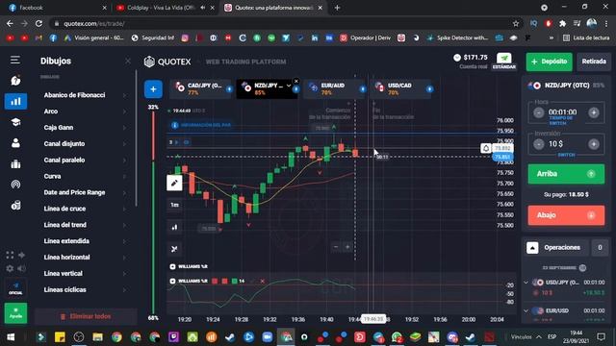
Task: Change the 1m chart timeframe
Action: [x=174, y=205]
